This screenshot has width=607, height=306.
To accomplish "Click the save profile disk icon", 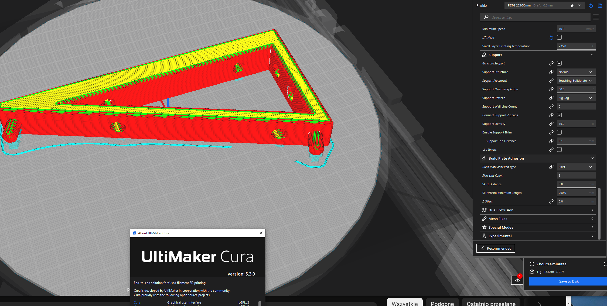I will [x=600, y=6].
